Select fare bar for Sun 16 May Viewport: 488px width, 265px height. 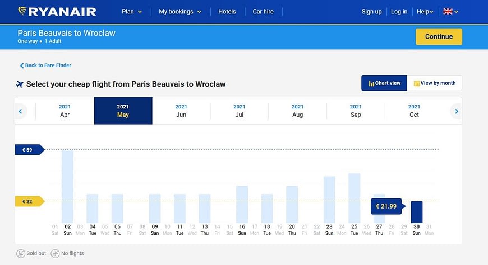point(242,205)
